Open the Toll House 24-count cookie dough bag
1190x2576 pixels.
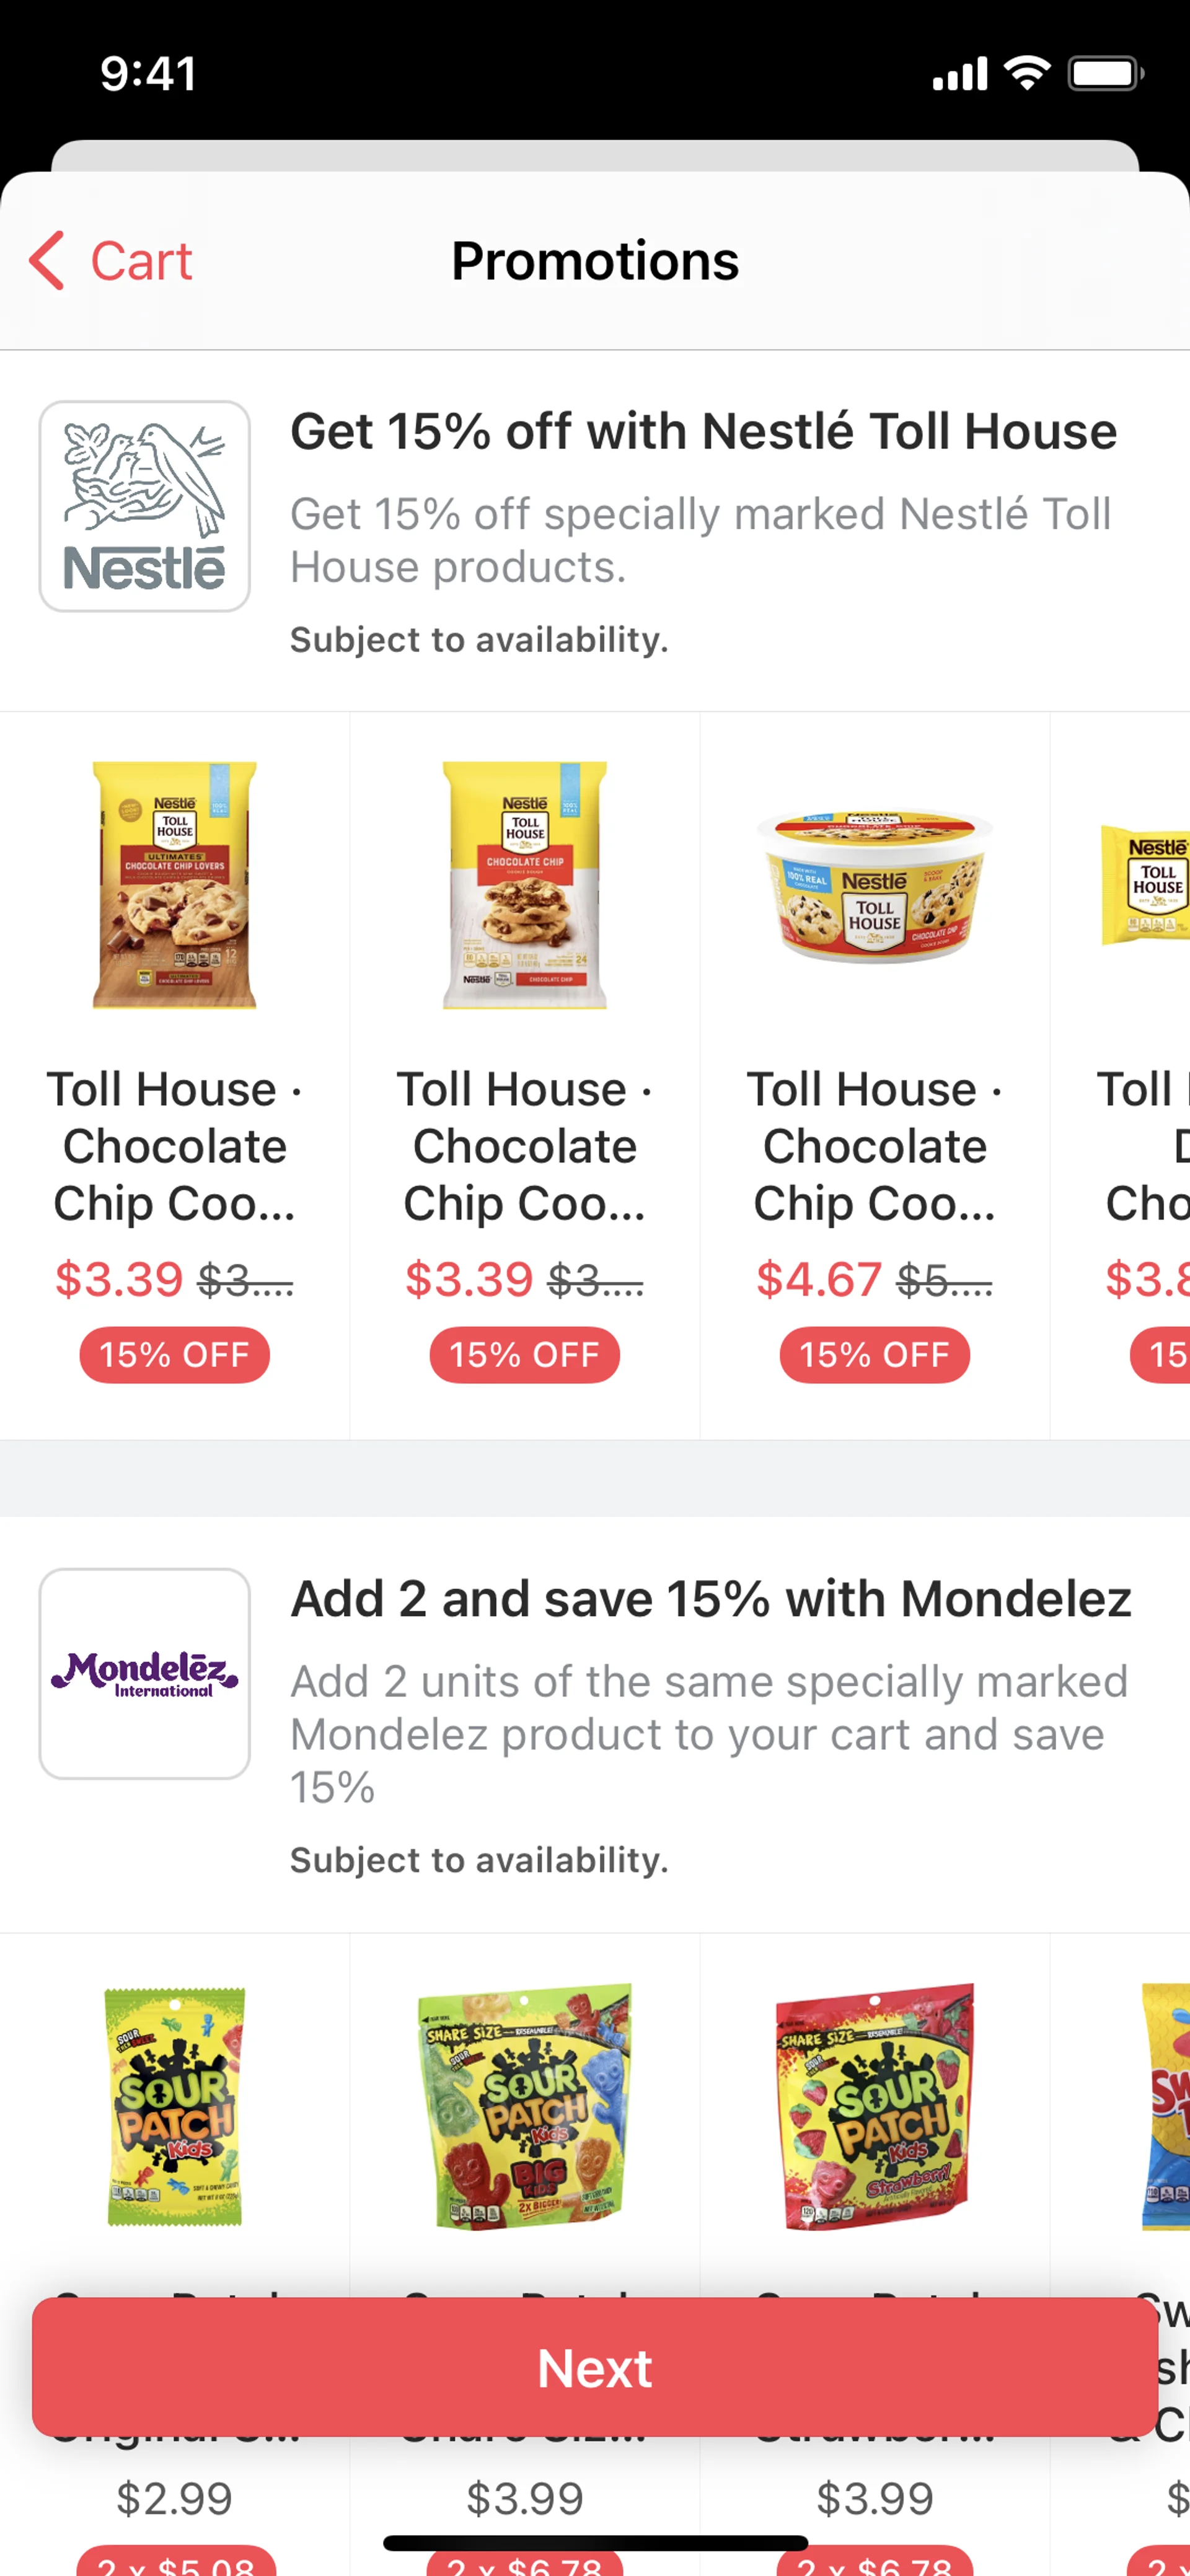coord(525,885)
